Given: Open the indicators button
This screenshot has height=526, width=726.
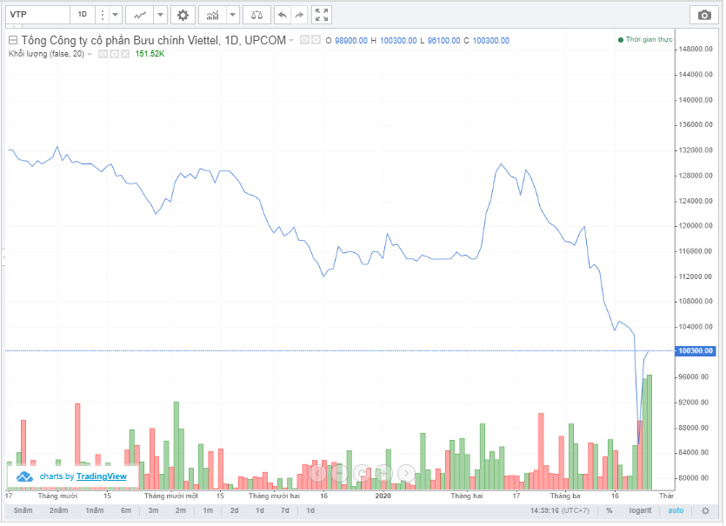Looking at the screenshot, I should click(212, 16).
